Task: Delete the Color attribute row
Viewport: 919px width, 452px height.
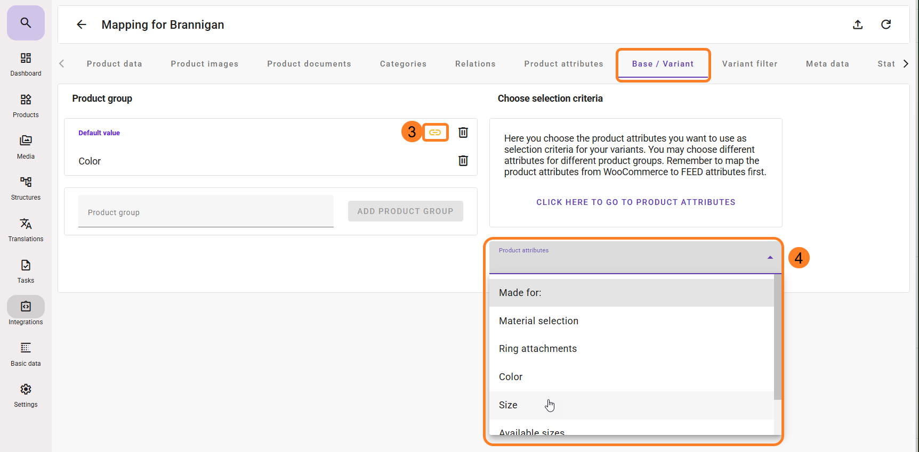Action: pyautogui.click(x=463, y=161)
